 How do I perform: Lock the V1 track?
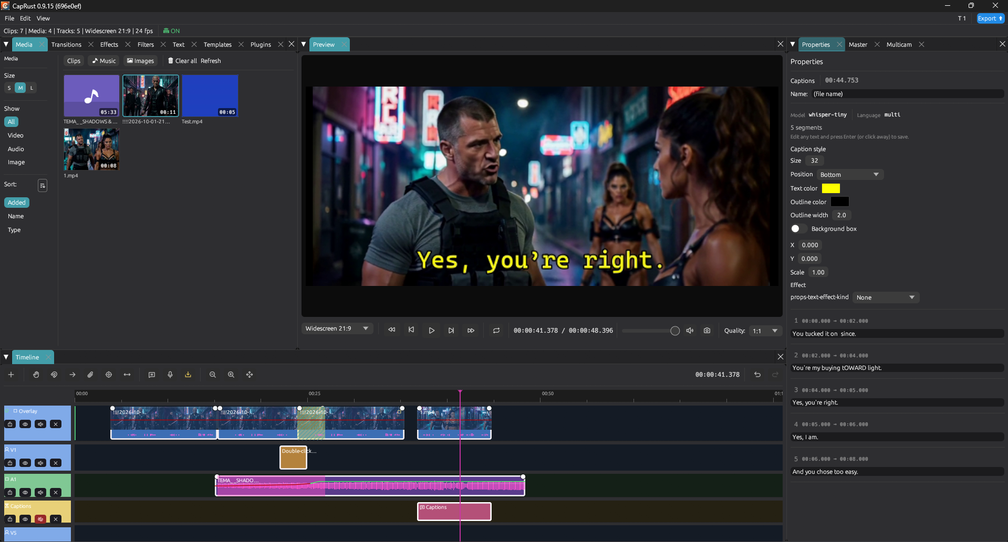[x=10, y=463]
